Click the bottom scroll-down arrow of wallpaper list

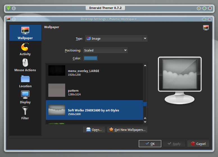(145, 122)
